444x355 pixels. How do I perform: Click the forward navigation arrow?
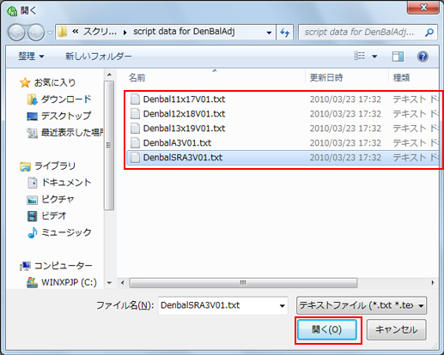pos(36,33)
